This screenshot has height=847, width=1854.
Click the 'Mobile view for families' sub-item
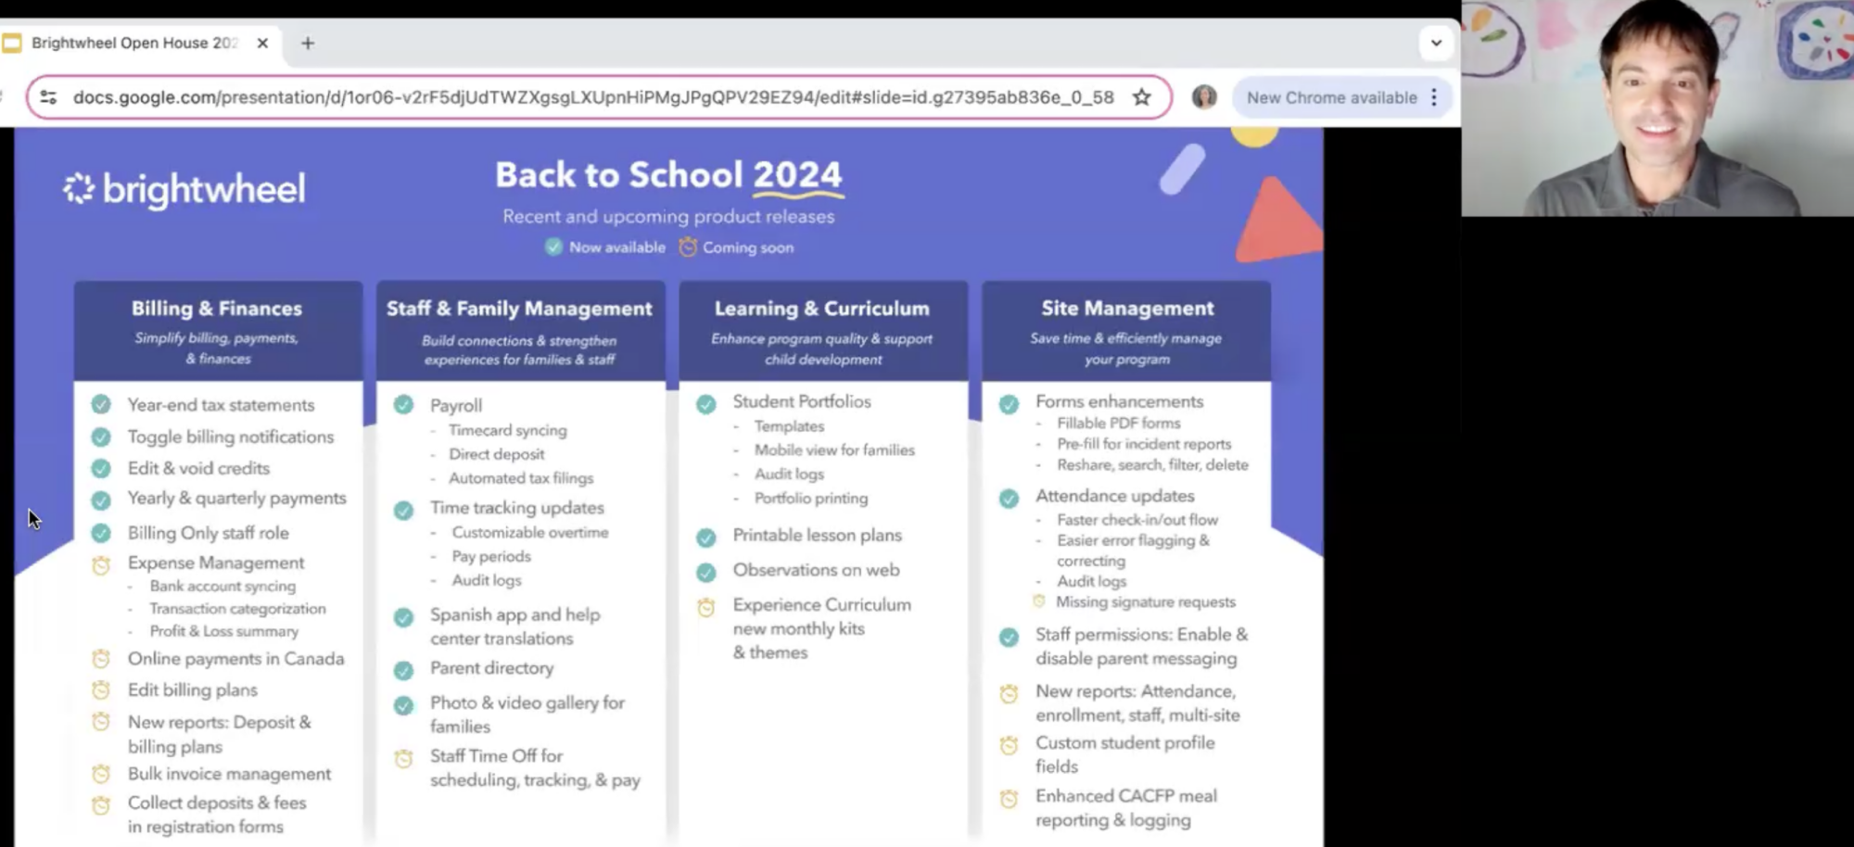click(x=833, y=450)
